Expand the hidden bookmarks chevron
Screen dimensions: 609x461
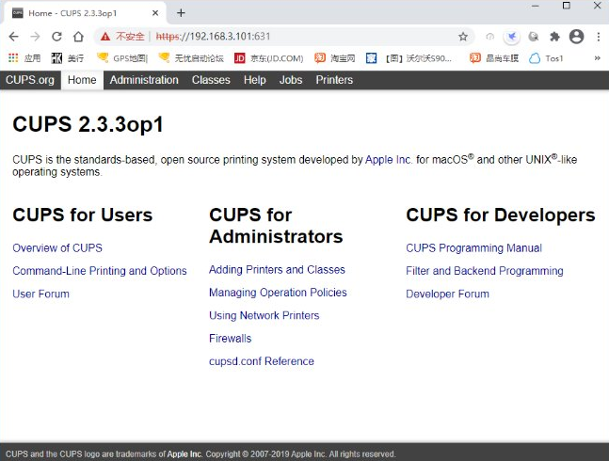pos(598,58)
